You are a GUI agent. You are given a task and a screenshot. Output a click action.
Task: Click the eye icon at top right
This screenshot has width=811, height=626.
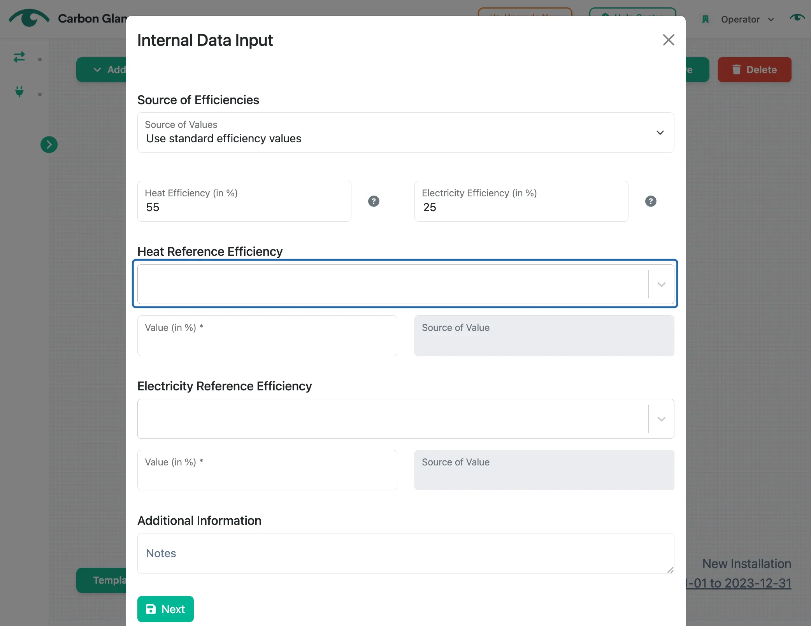coord(797,18)
